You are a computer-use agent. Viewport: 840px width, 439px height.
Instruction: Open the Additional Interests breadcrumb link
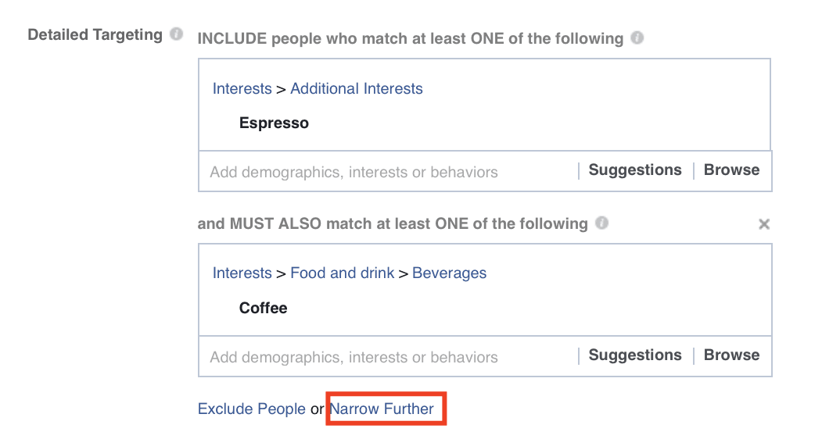[x=356, y=88]
